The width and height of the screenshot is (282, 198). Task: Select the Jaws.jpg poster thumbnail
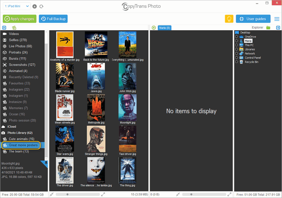coord(96,76)
